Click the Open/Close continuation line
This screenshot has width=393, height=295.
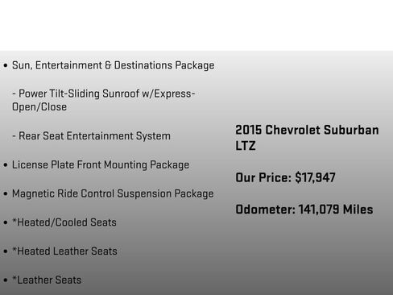39,107
